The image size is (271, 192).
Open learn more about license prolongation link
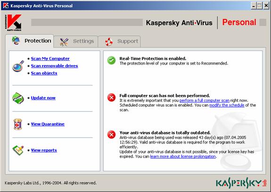coord(183,157)
